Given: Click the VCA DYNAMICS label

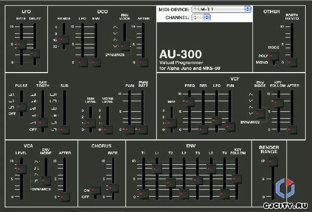Looking at the screenshot, I should [x=41, y=189].
